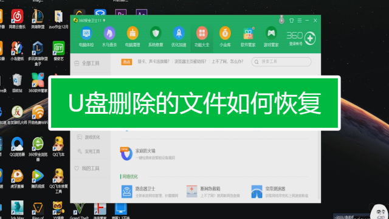Viewport: 389px width, 219px height.
Task: Select the zuo作业12月 desktop folder
Action: (58, 19)
